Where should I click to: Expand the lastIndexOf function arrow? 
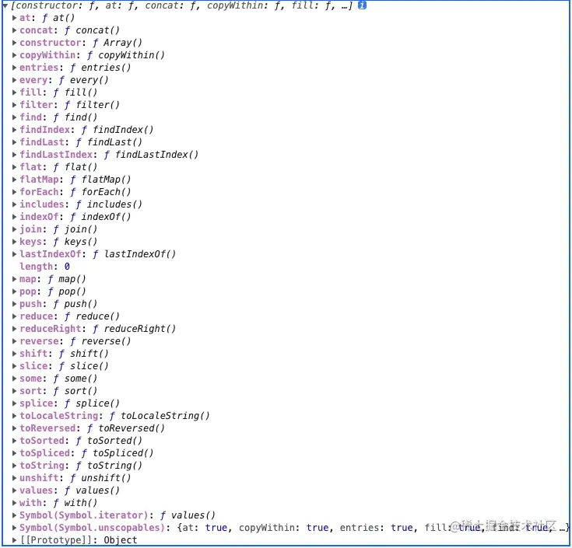14,253
